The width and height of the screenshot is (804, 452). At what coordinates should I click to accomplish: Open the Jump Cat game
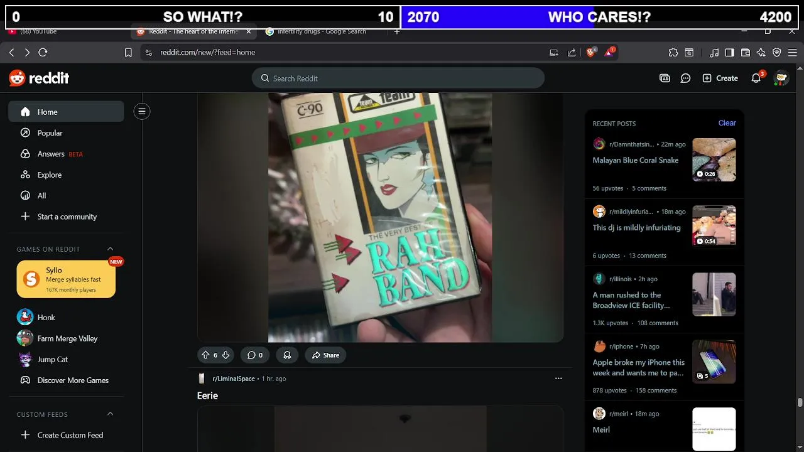pyautogui.click(x=66, y=359)
